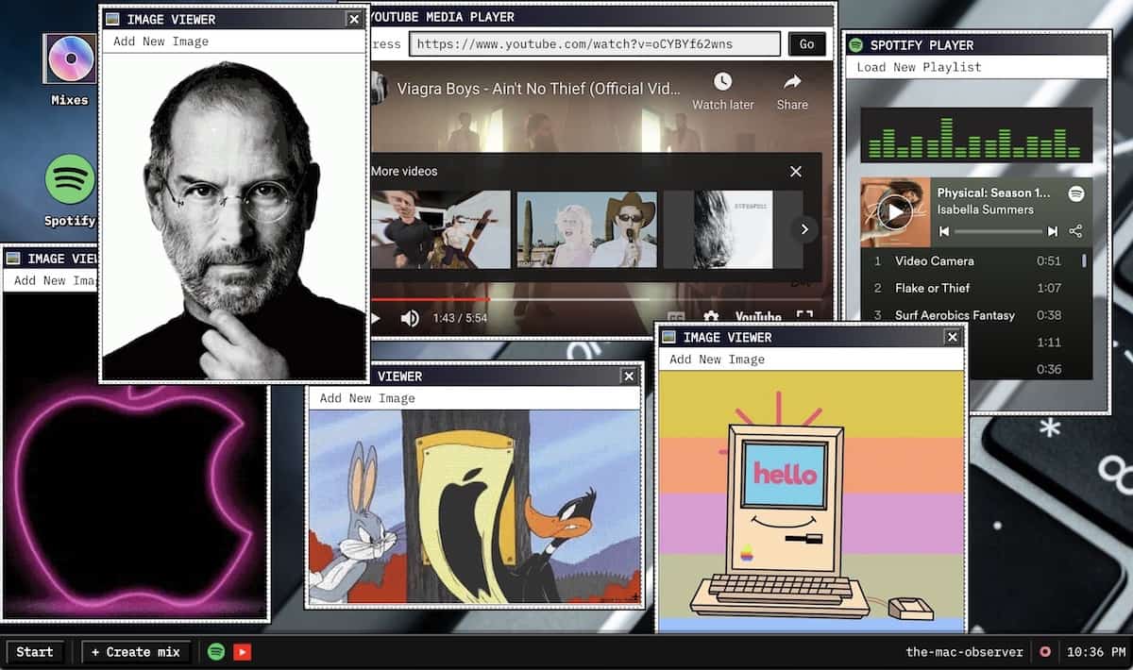Click the Share arrow icon on the video
The image size is (1133, 670).
coord(792,81)
